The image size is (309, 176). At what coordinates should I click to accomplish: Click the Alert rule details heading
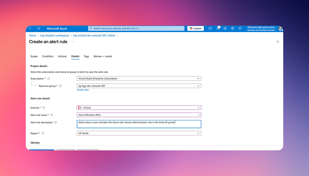point(40,99)
